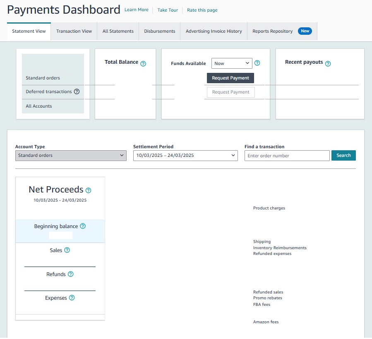This screenshot has width=372, height=339.
Task: Open the Funds Available 'Now' dropdown
Action: click(x=231, y=63)
